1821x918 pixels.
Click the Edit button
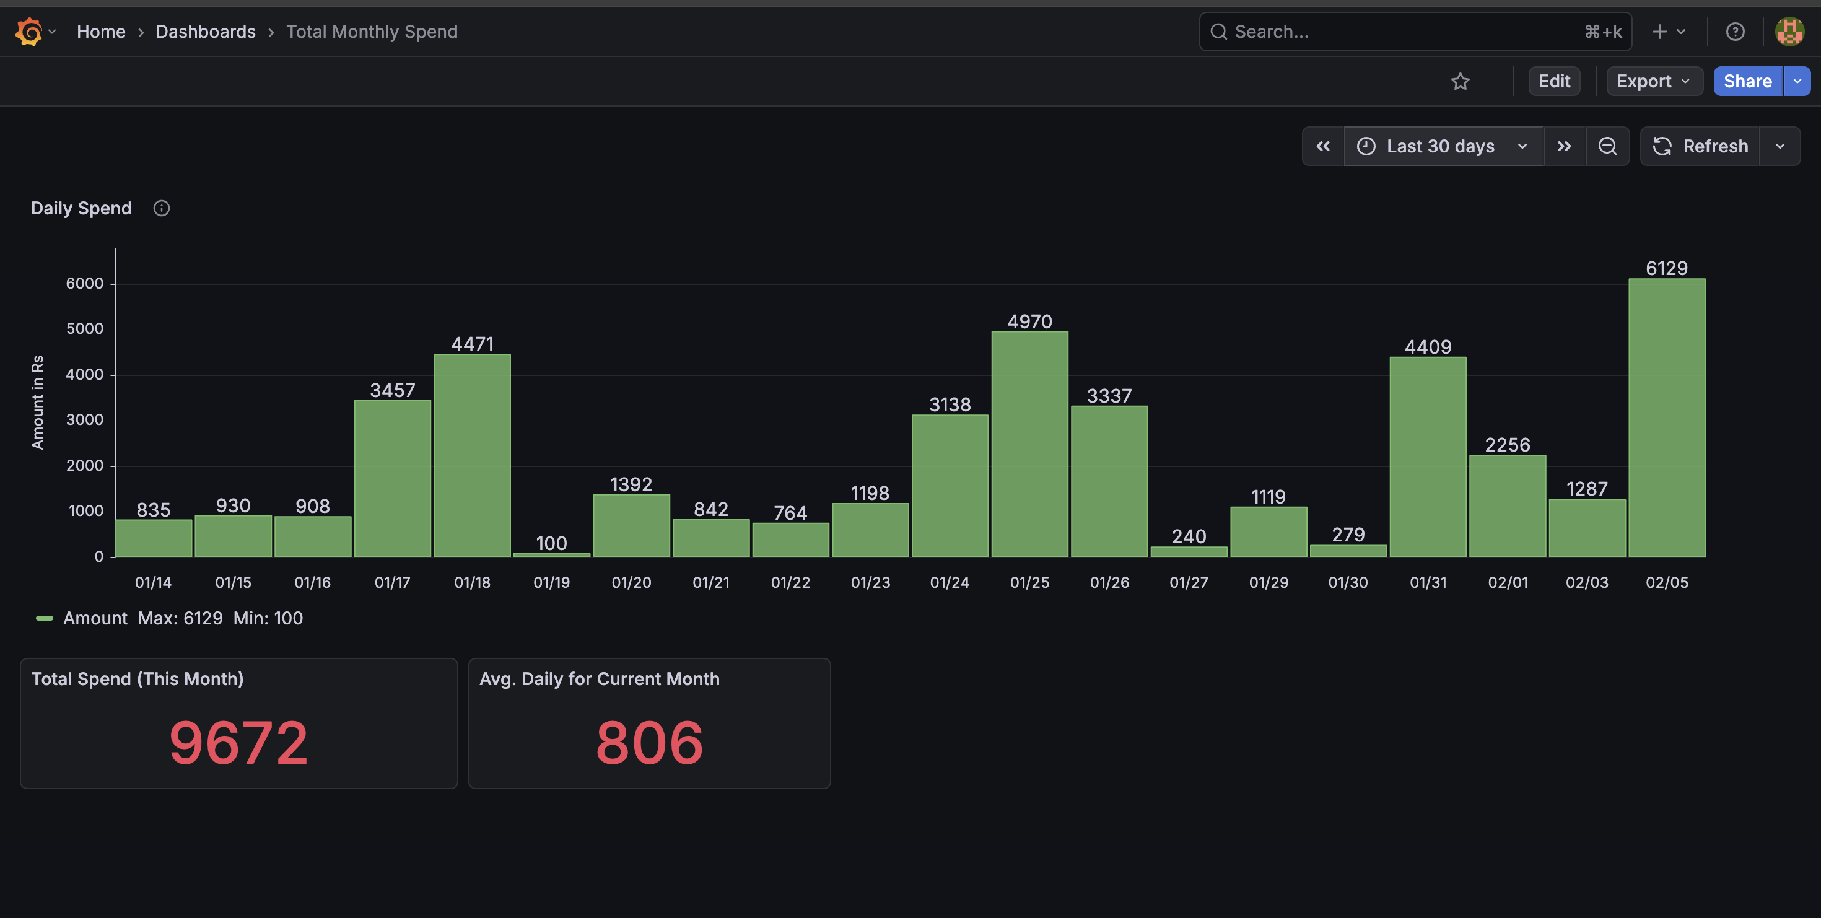coord(1554,81)
